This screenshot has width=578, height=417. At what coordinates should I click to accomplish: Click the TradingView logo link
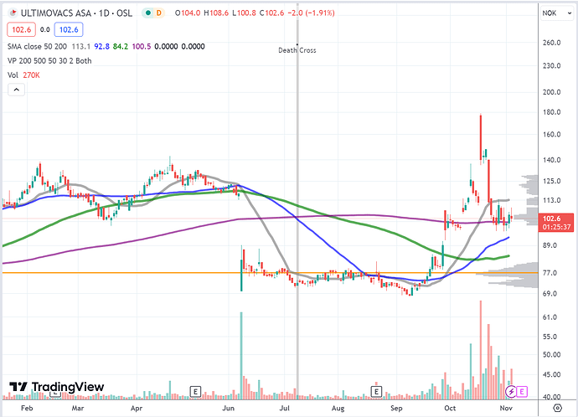(57, 387)
